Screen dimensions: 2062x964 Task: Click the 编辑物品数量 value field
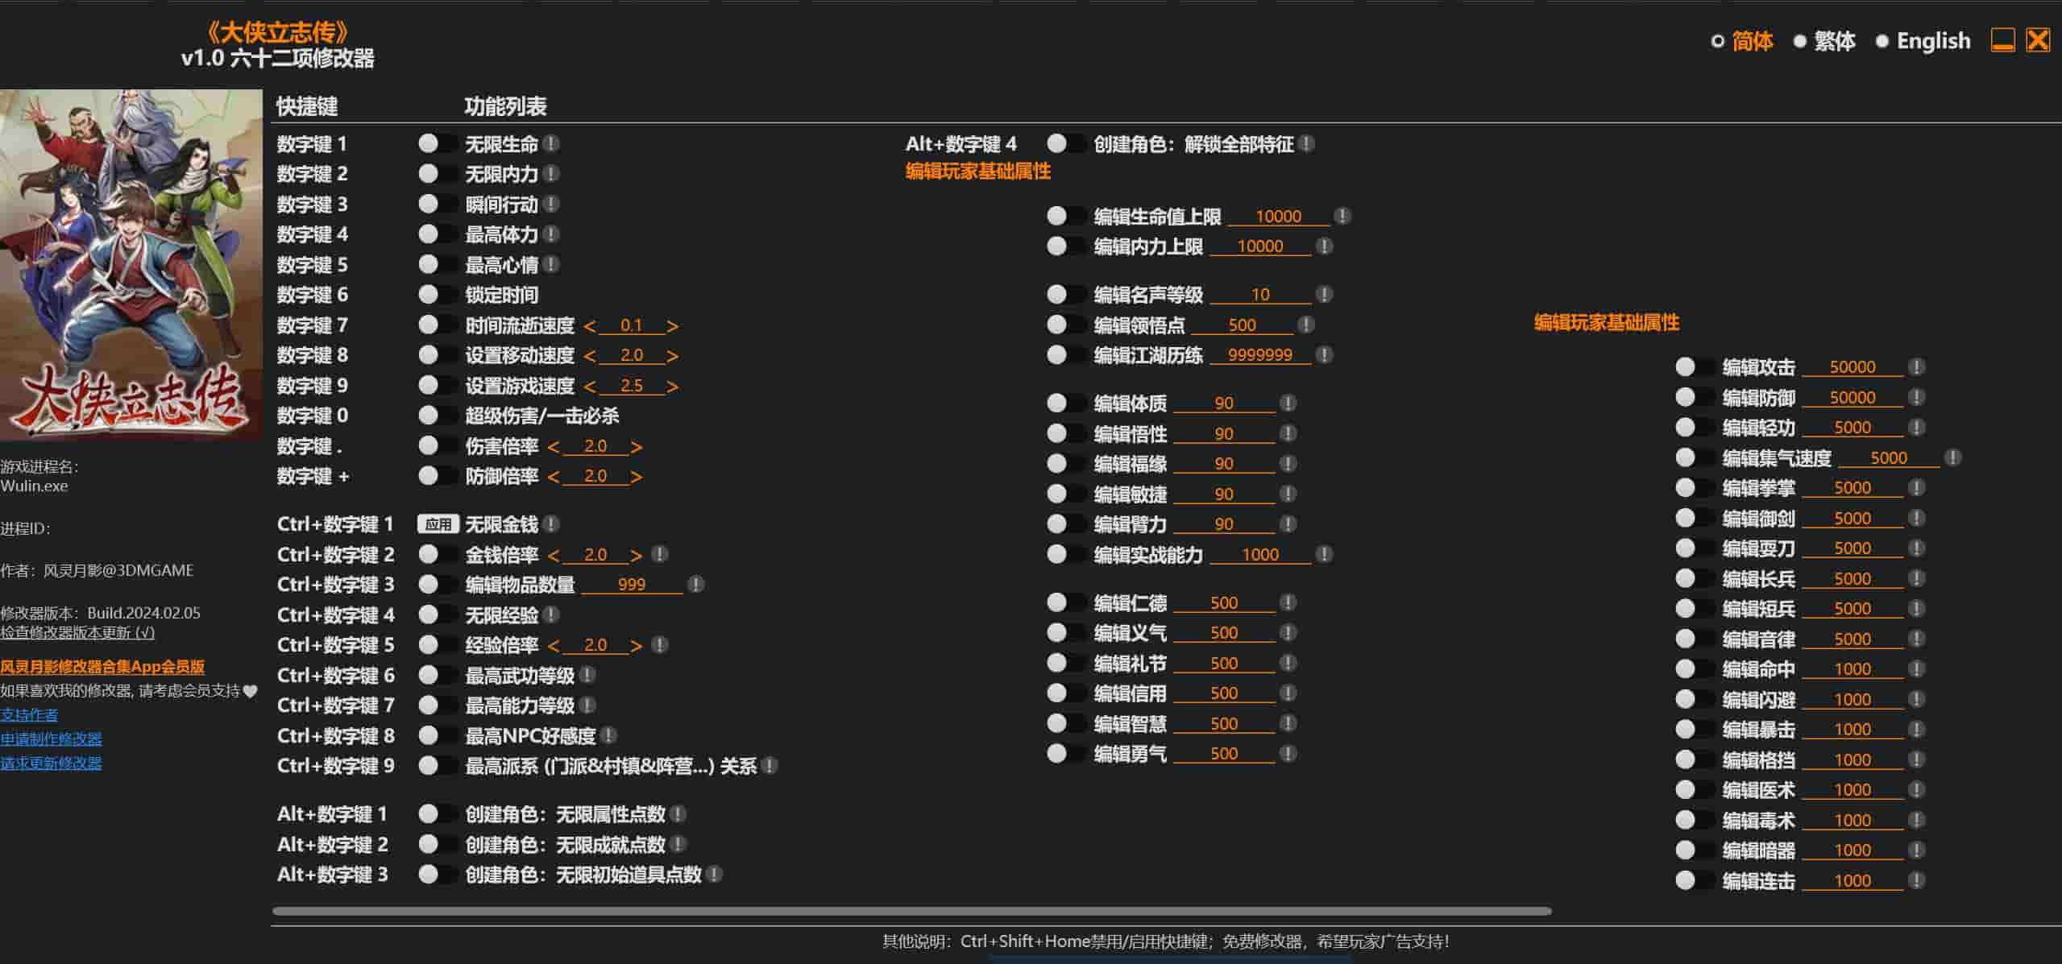[631, 585]
